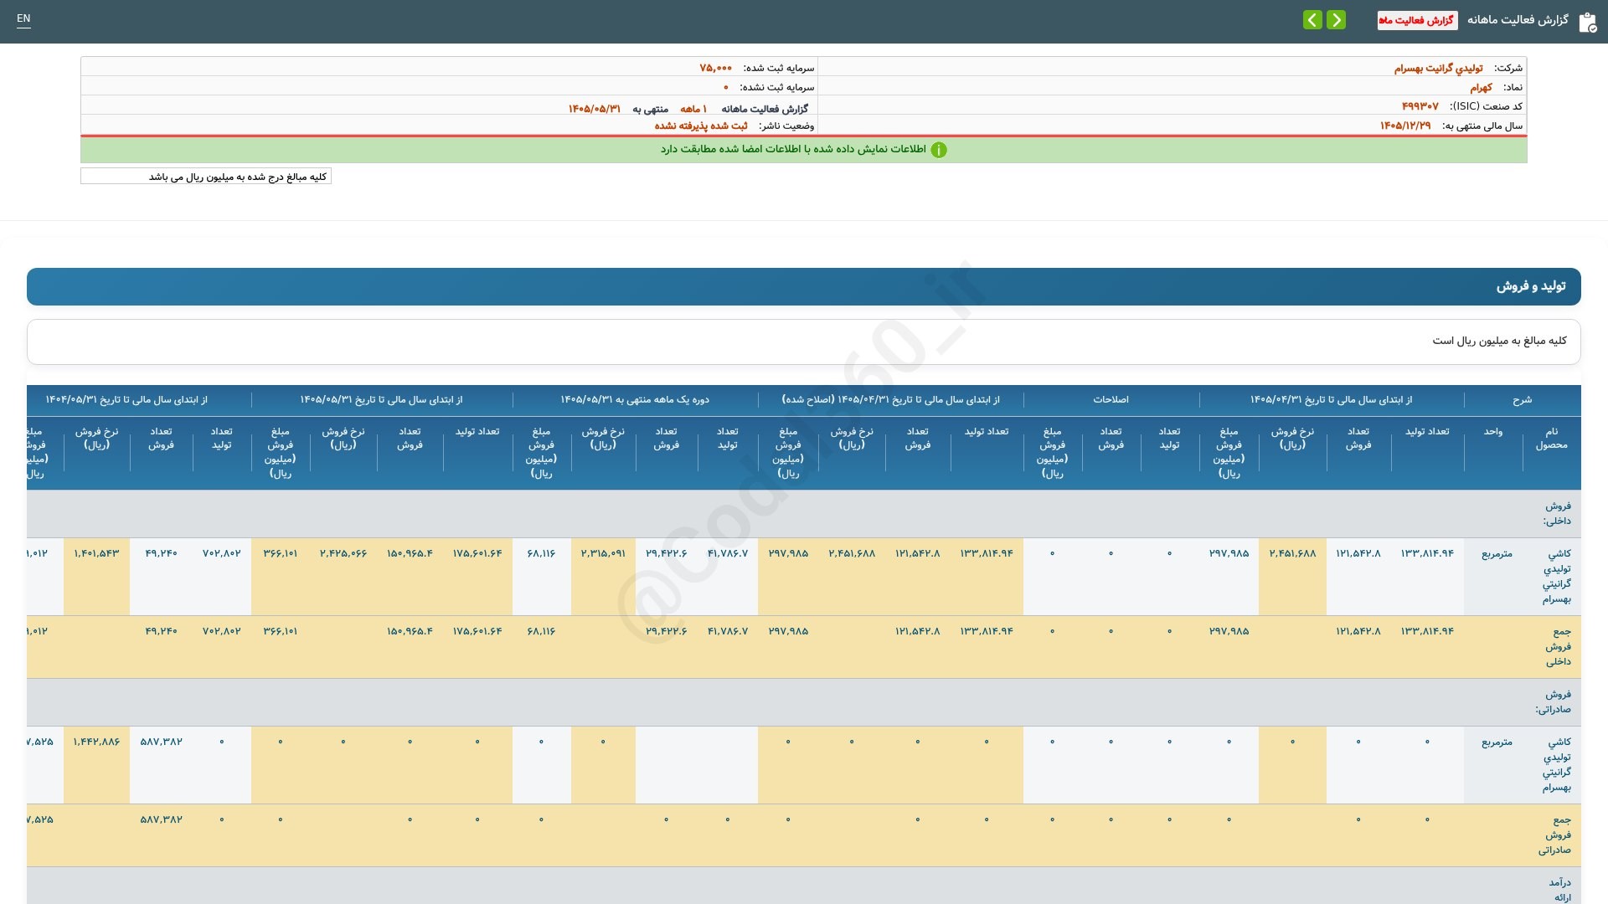
Task: Click فروش داخلی section row label
Action: (1557, 514)
